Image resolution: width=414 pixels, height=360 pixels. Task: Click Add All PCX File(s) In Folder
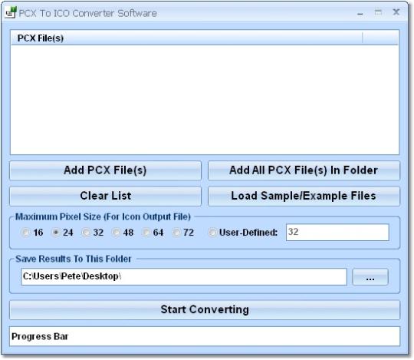pos(304,170)
